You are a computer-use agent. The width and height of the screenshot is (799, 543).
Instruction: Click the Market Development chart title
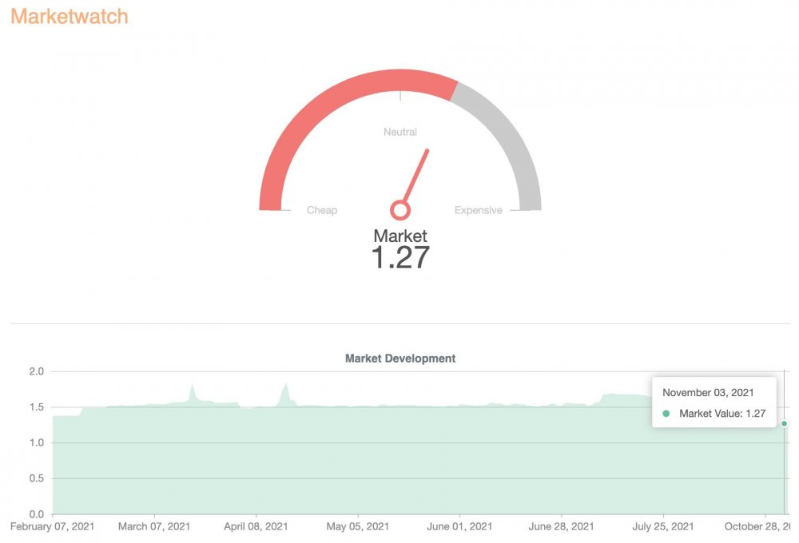[400, 358]
